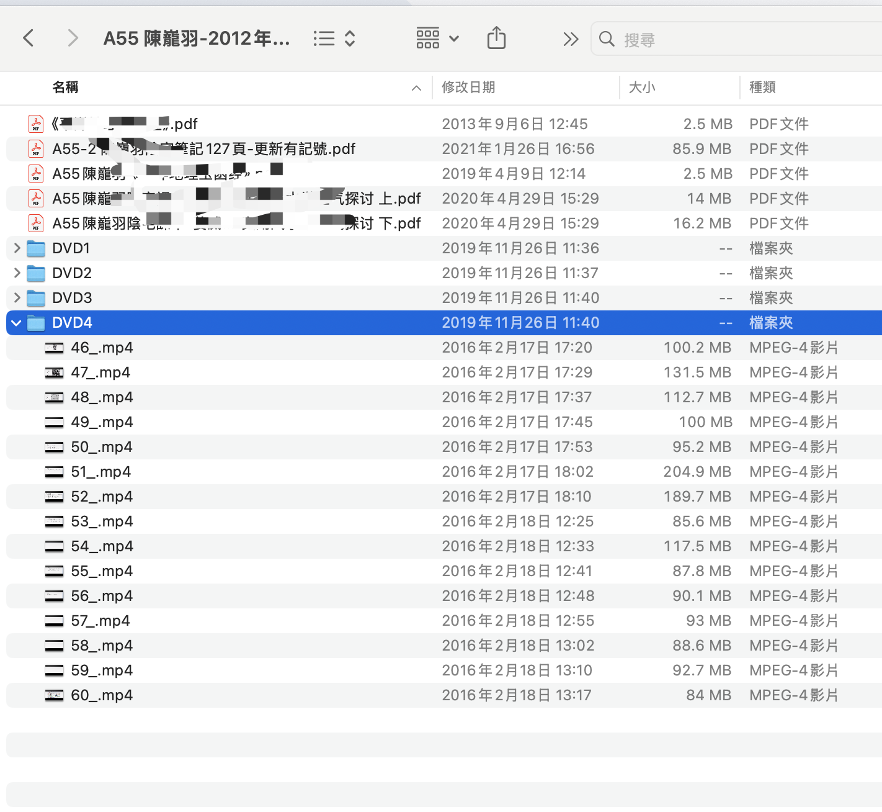Click the Share toolbar icon
The height and width of the screenshot is (812, 882).
pyautogui.click(x=496, y=38)
